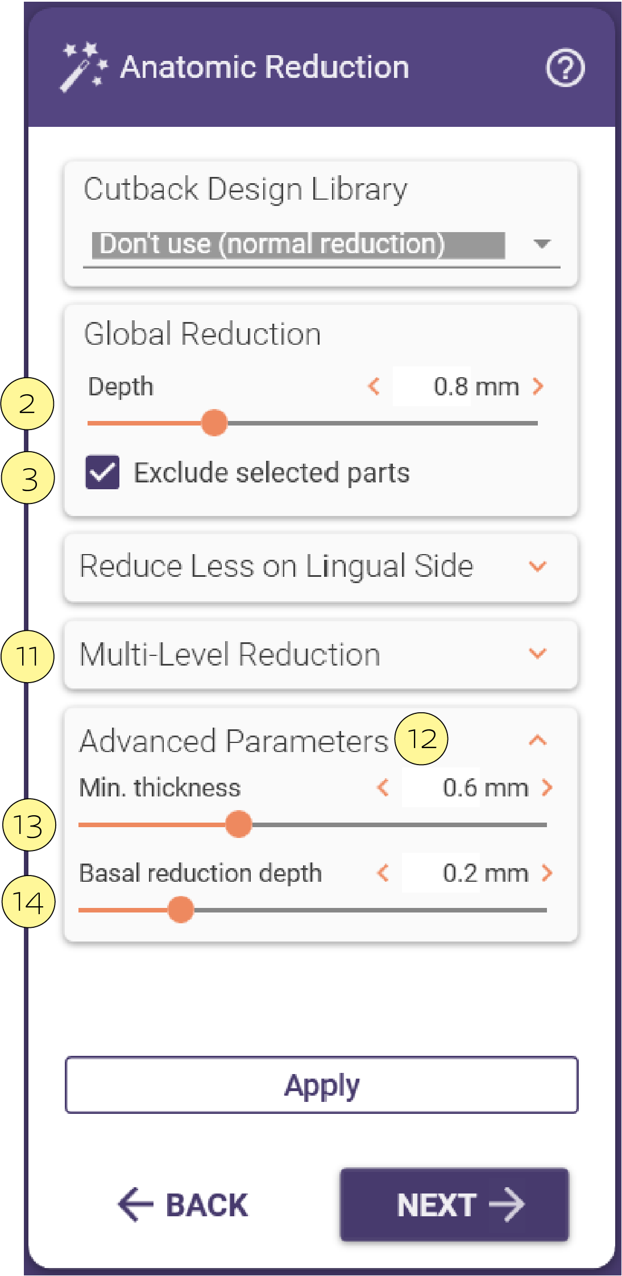Decrease Basal reduction depth with left arrow
Screen dimensions: 622x1276
click(383, 873)
